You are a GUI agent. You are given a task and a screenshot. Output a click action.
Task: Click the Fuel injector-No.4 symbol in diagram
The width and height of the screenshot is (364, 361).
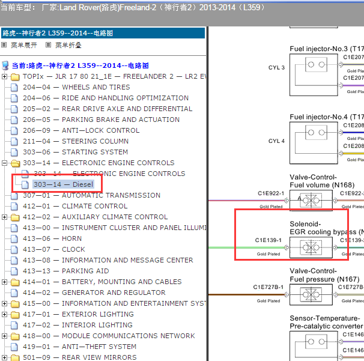coord(314,143)
